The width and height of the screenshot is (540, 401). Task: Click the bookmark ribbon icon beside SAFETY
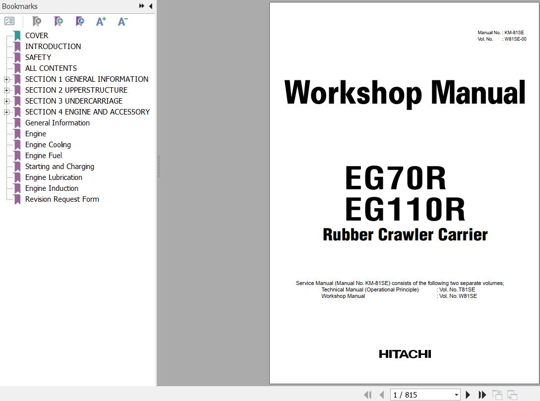pyautogui.click(x=17, y=57)
